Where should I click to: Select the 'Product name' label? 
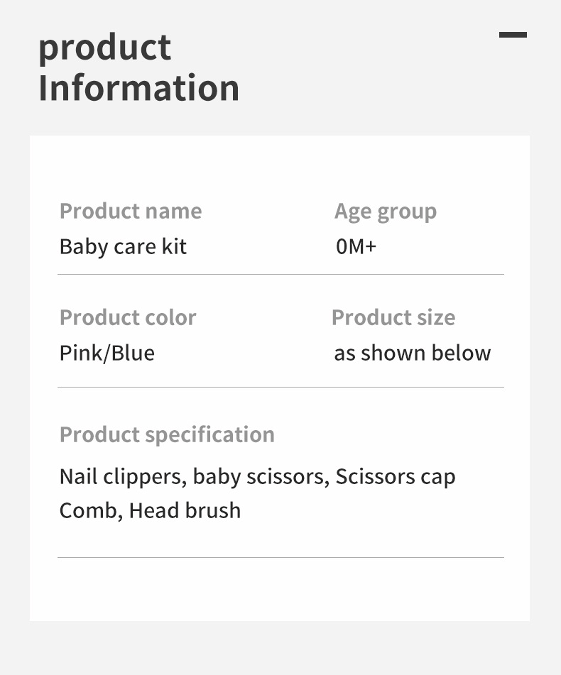(x=131, y=211)
